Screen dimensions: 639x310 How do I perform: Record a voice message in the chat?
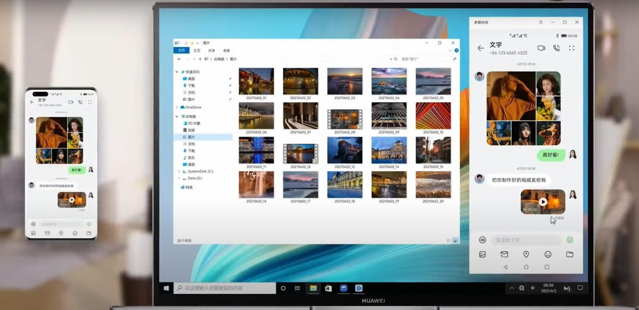tap(482, 240)
